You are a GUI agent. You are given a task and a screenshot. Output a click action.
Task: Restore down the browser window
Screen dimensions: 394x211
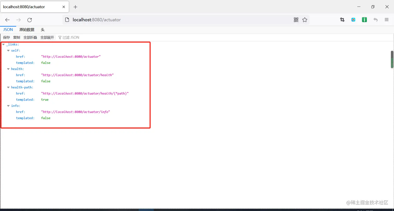[373, 7]
